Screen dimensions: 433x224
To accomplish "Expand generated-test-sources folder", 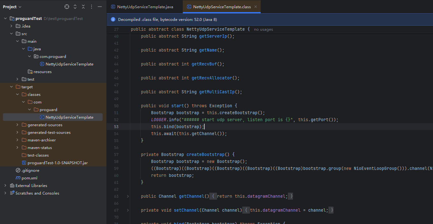I will pos(17,133).
